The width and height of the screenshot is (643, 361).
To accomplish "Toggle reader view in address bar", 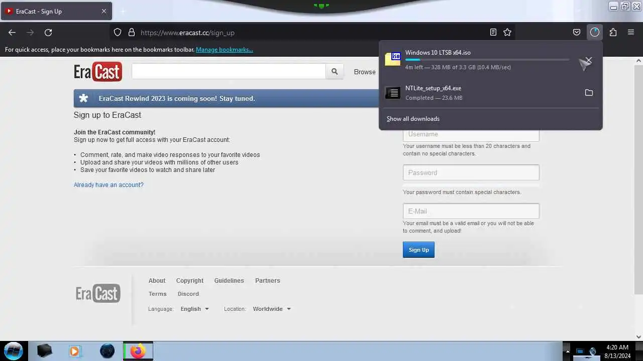I will 493,33.
